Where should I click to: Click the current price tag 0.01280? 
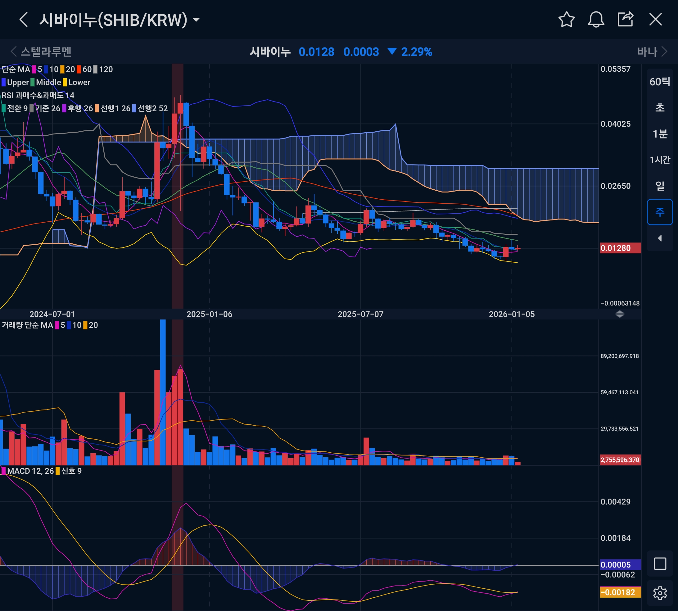[620, 248]
